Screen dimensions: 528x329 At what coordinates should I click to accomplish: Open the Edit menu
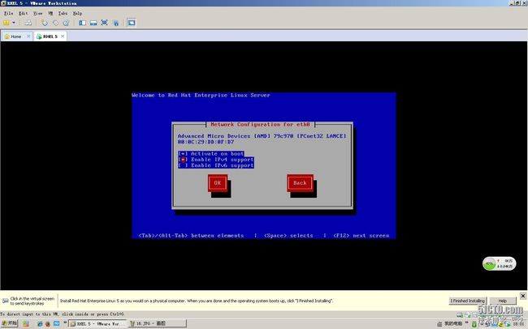[24, 13]
